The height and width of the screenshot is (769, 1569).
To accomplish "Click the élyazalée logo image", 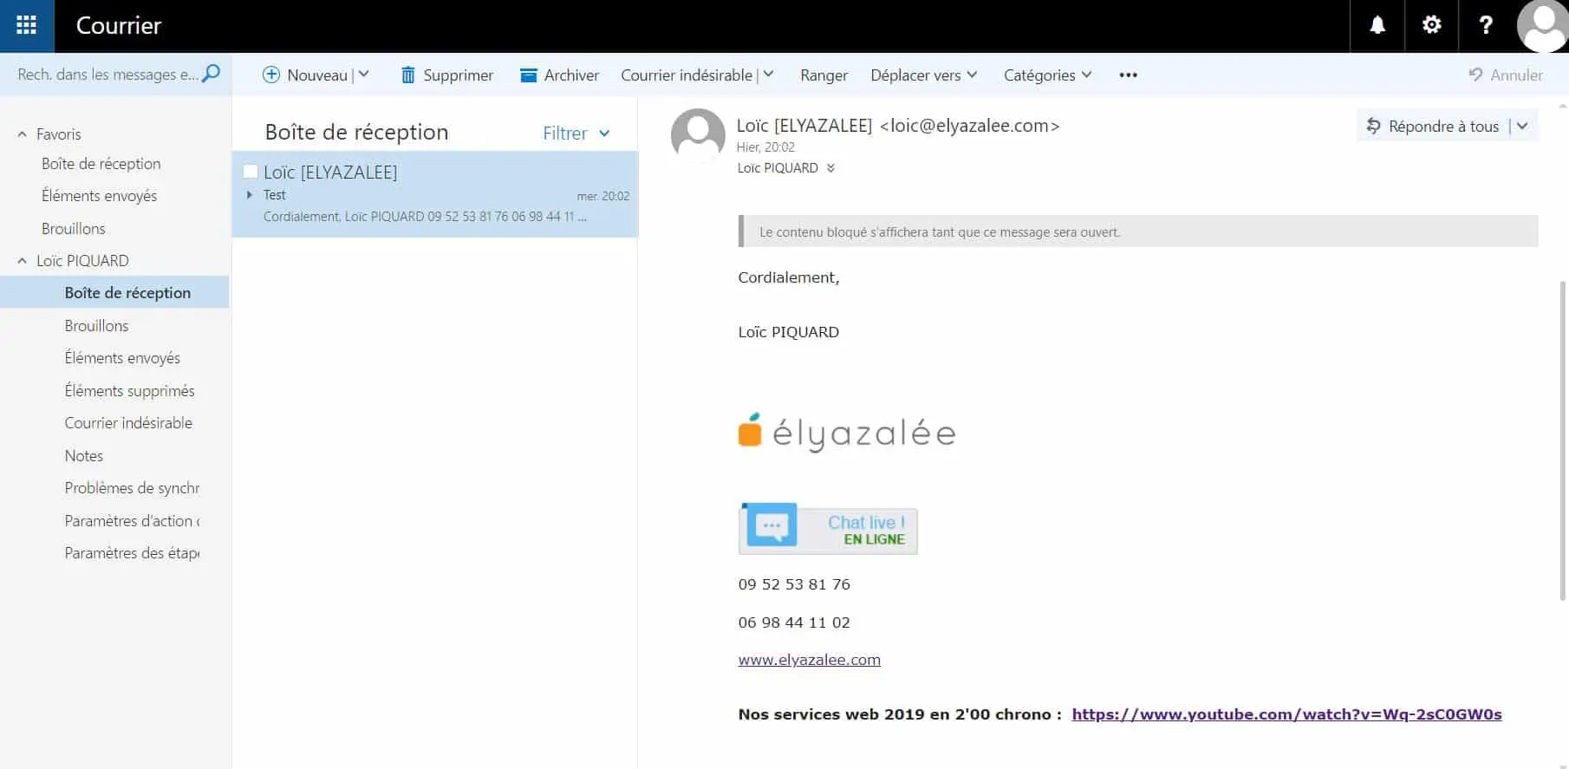I will tap(847, 432).
